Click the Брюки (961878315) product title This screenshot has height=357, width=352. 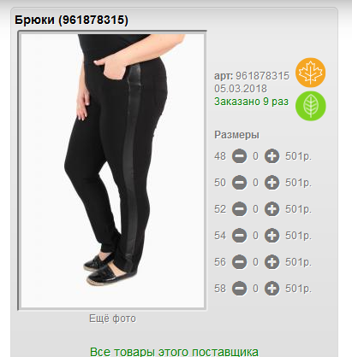click(71, 20)
